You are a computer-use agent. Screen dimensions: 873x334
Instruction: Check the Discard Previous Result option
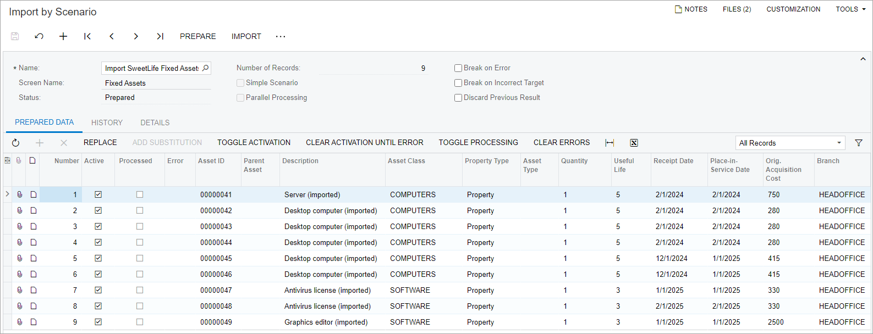[458, 98]
